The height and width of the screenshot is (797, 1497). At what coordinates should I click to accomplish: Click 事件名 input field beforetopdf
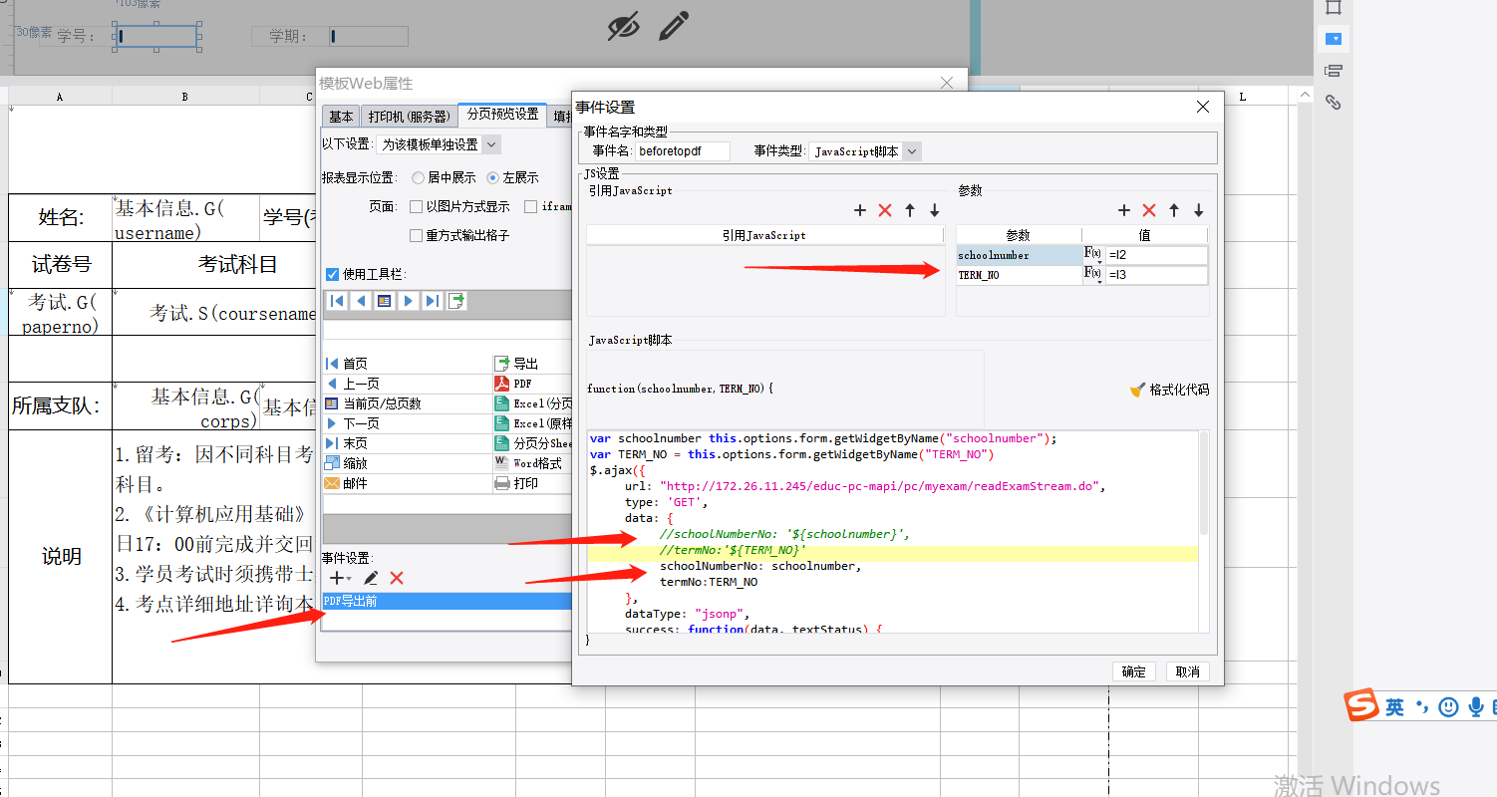(x=683, y=151)
